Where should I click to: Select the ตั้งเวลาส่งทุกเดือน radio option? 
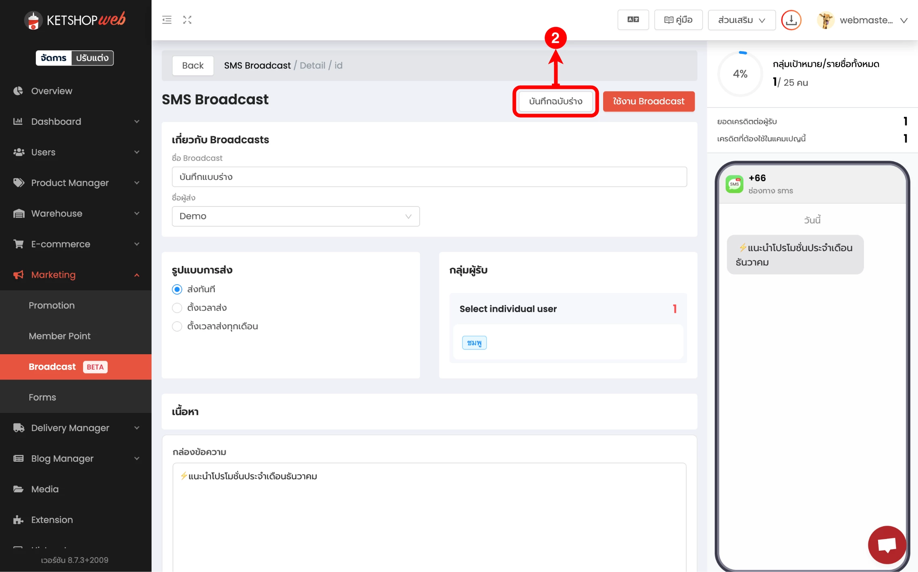point(177,326)
